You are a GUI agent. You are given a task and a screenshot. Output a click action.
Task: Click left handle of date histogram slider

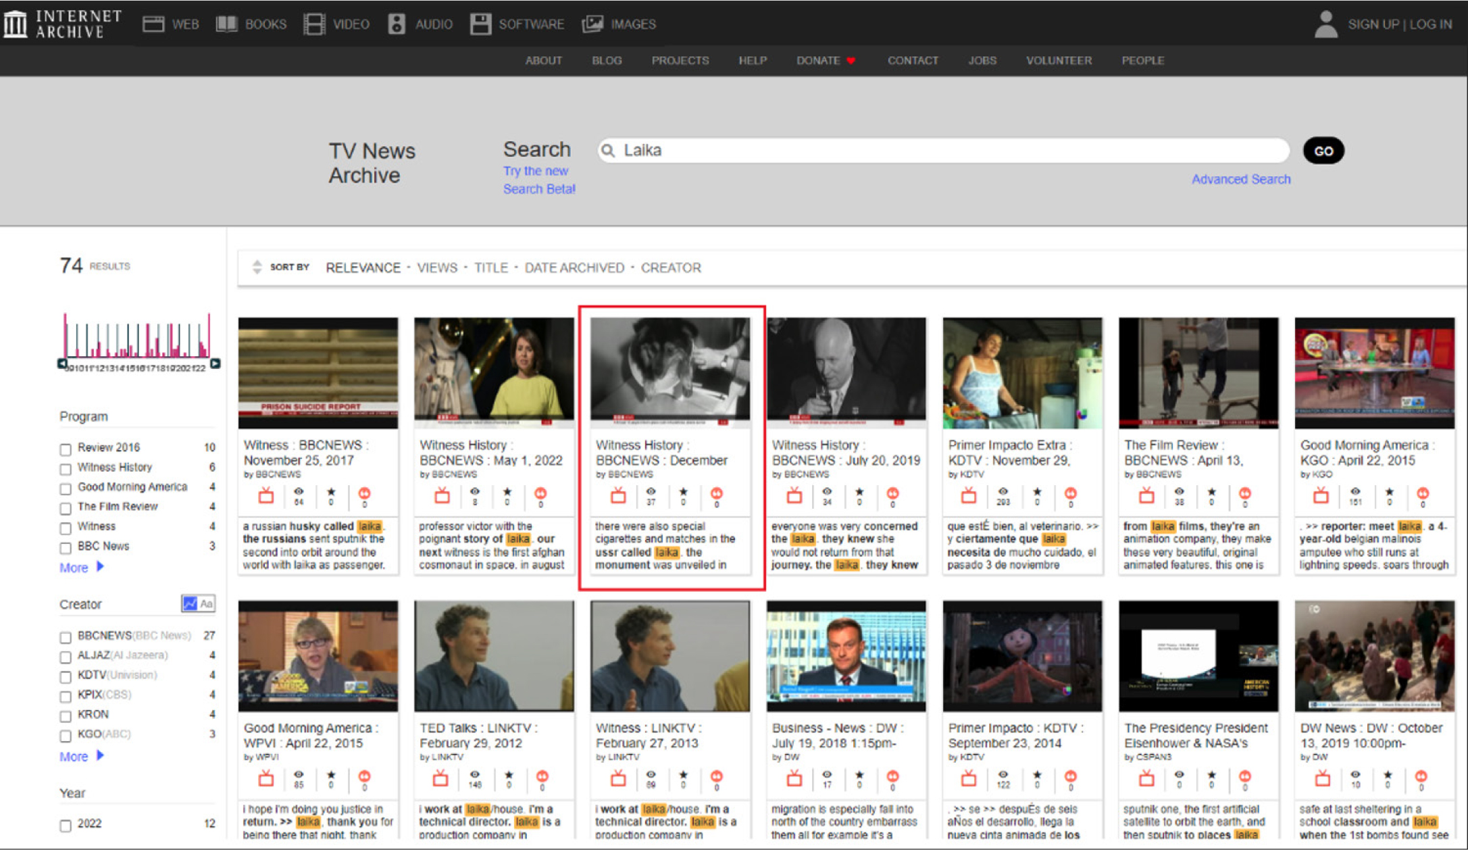[x=62, y=364]
